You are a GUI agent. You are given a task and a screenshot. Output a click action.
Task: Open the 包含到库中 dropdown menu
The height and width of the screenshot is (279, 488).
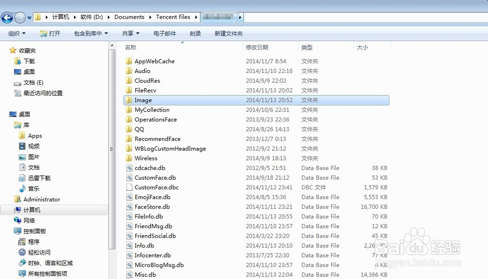coord(91,34)
